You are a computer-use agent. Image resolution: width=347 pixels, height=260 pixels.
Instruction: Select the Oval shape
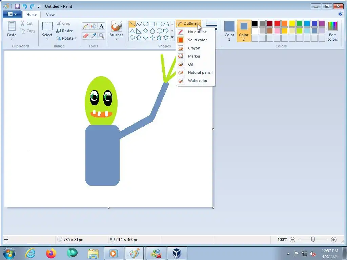(146, 24)
